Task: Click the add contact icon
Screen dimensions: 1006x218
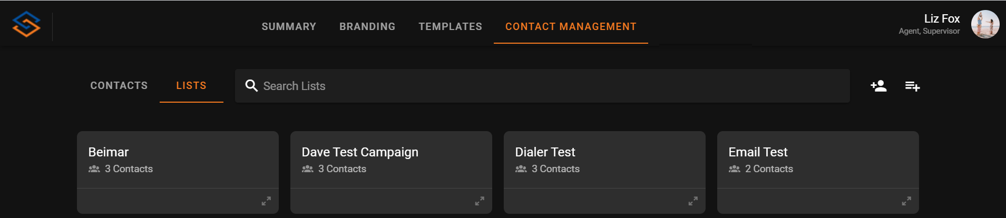Action: pyautogui.click(x=878, y=86)
